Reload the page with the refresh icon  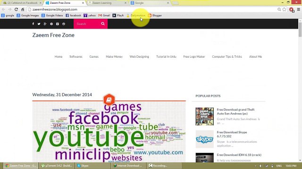(16, 9)
